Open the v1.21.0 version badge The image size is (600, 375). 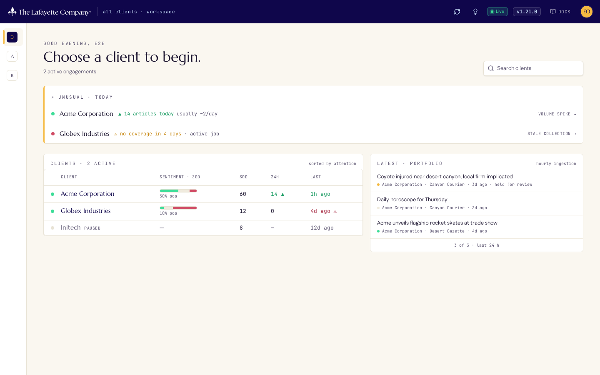pos(527,12)
